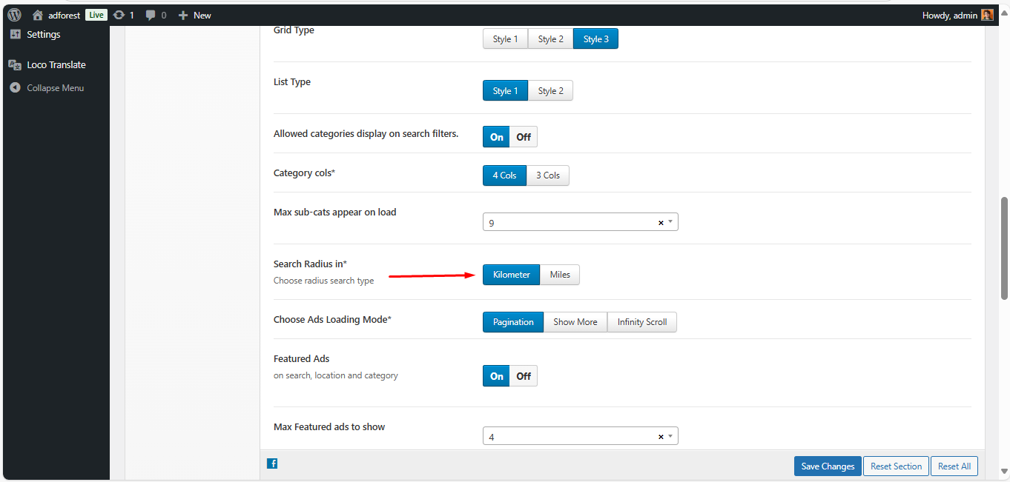Open Settings in the sidebar menu
1010x482 pixels.
pos(43,35)
